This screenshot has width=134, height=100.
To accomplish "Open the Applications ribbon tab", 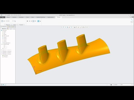I will (x=51, y=17).
